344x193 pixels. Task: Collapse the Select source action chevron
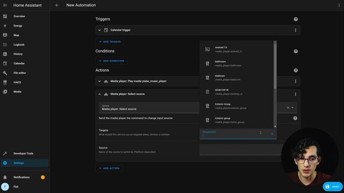(99, 94)
